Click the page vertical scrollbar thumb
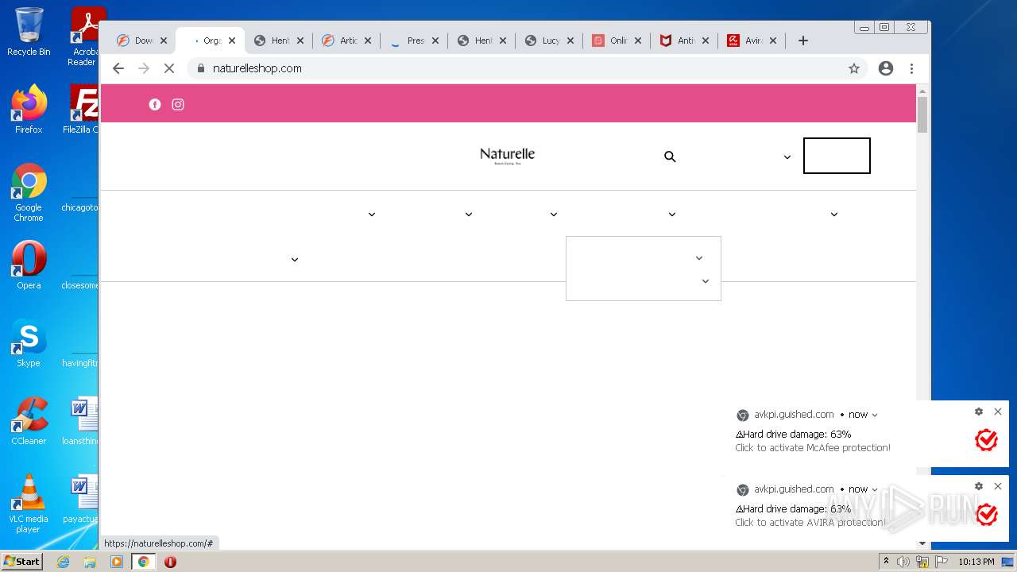This screenshot has width=1017, height=572. tap(922, 114)
